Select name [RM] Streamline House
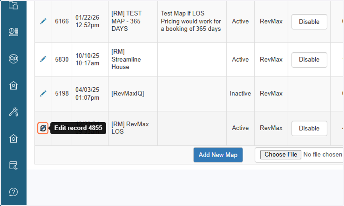Screen dimensions: 344x206 point(126,59)
